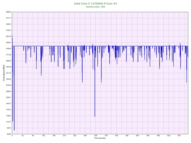Click the y-axis value 905.3
The image size is (191, 143).
coord(9,128)
